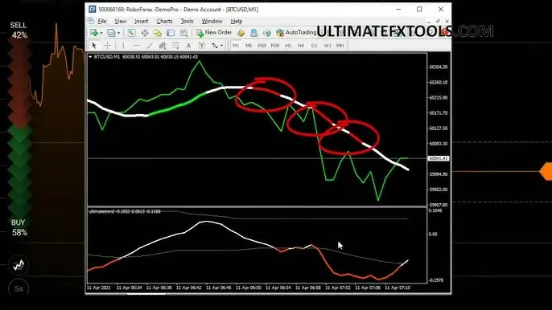
Task: Switch chart to MN timeframe
Action: click(x=340, y=45)
